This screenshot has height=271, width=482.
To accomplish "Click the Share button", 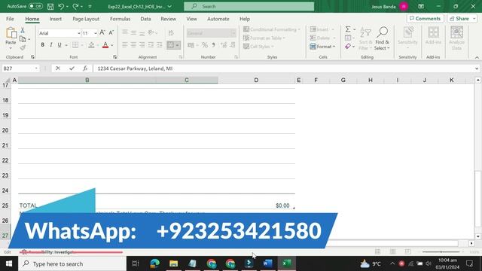I will pyautogui.click(x=462, y=19).
